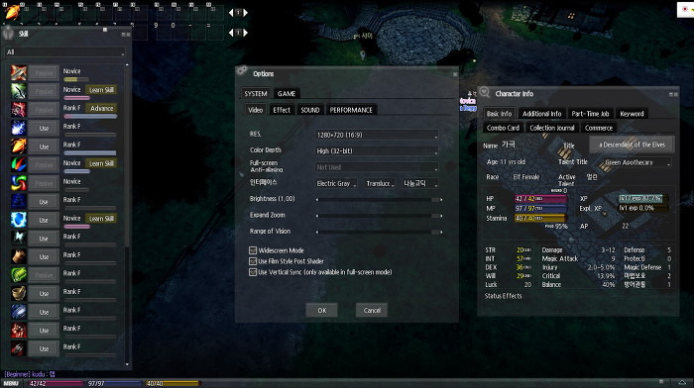The image size is (694, 388).
Task: Select the green blade skill icon
Action: [x=19, y=91]
